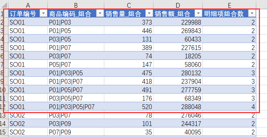The width and height of the screenshot is (267, 137).
Task: Open the 明细项组合数 filter dropdown
Action: click(252, 14)
